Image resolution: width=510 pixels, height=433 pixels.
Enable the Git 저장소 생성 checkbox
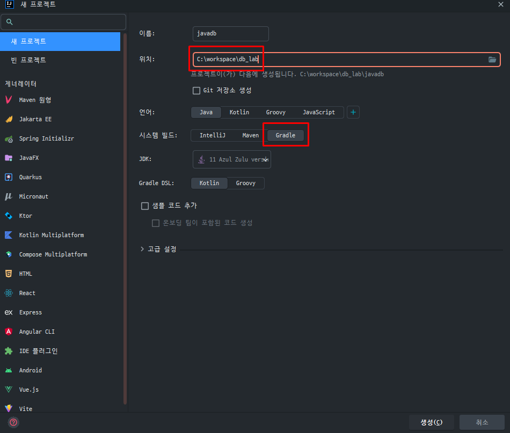196,90
